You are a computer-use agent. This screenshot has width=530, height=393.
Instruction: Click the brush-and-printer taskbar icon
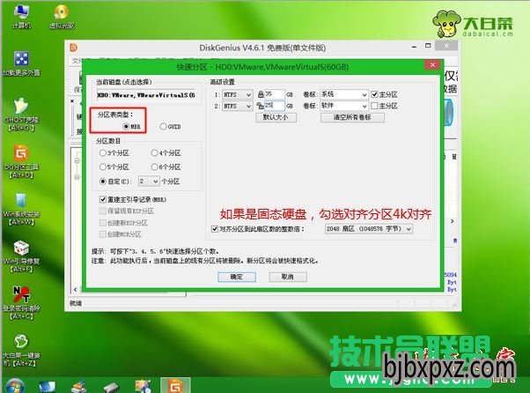click(x=78, y=387)
